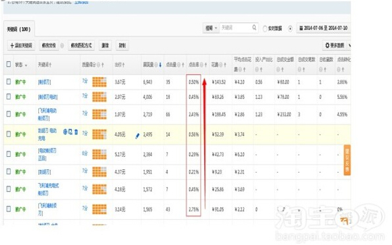
Task: Tick checkbox for row with 2,719 impressions
Action: [x=9, y=114]
